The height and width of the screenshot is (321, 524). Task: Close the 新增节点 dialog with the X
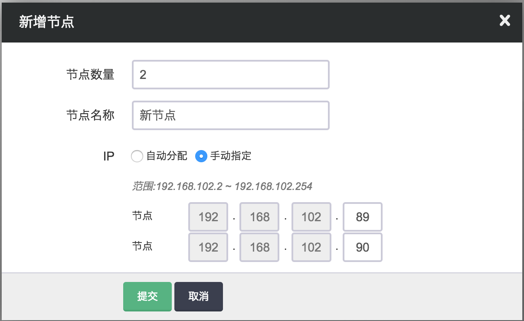pos(504,20)
